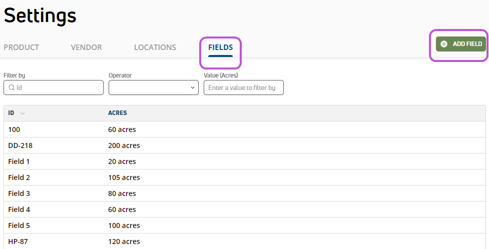Switch to the Product tab

point(21,47)
